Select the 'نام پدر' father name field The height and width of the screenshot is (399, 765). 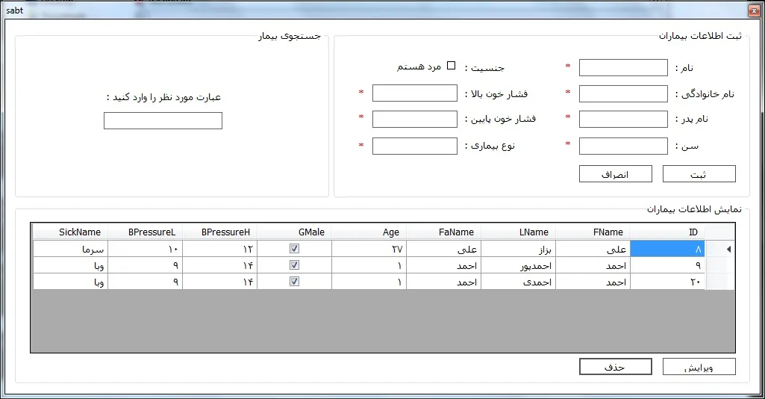(623, 120)
